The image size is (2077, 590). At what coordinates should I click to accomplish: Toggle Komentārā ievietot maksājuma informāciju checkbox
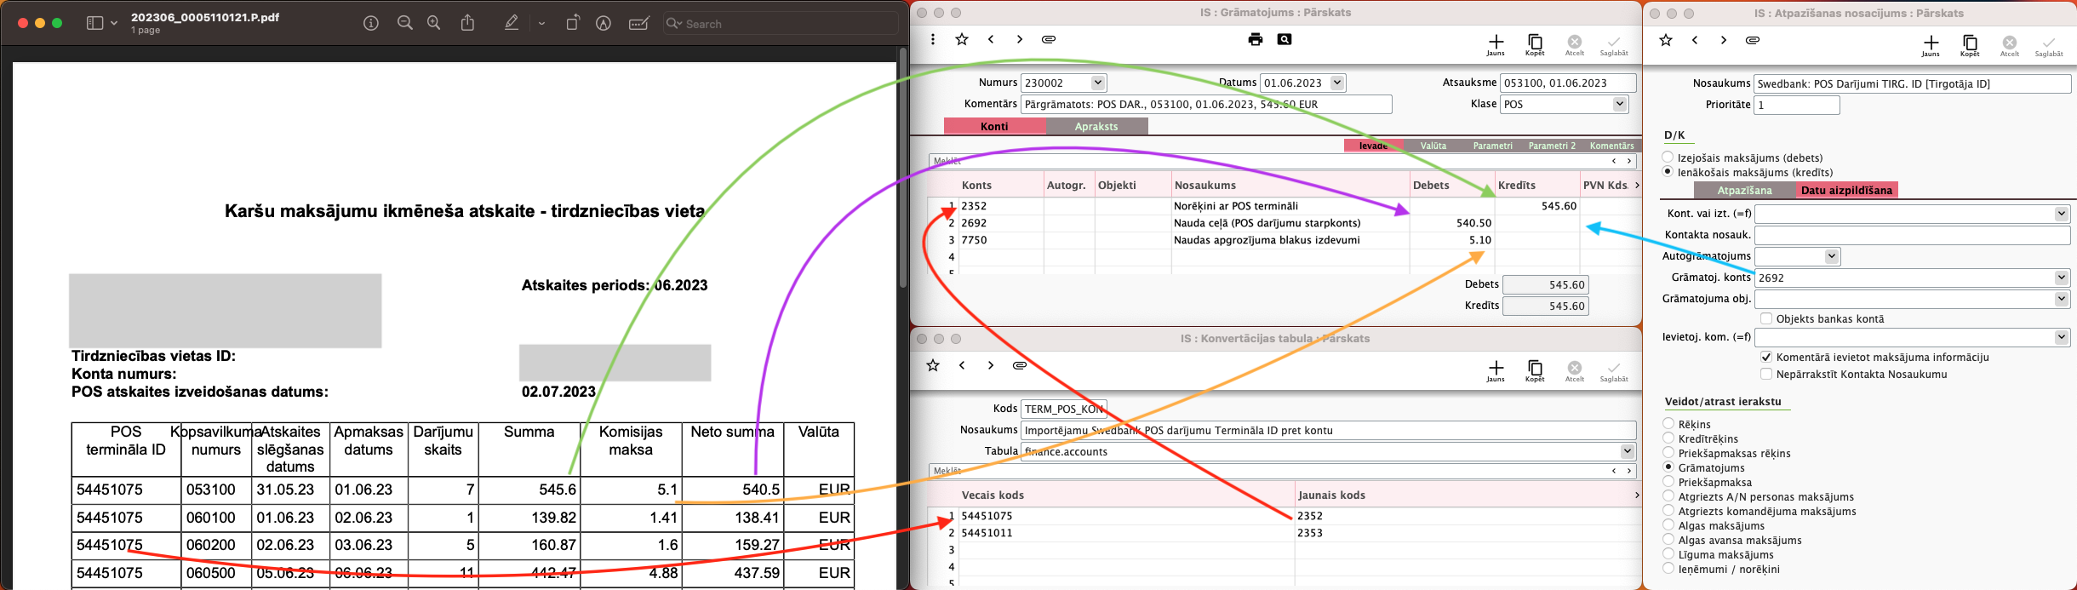pos(1766,357)
